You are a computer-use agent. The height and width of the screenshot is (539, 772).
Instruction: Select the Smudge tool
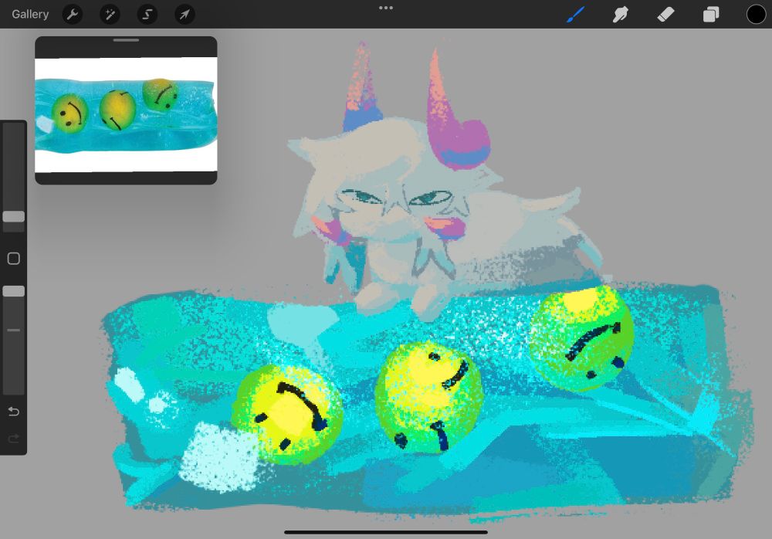[621, 15]
